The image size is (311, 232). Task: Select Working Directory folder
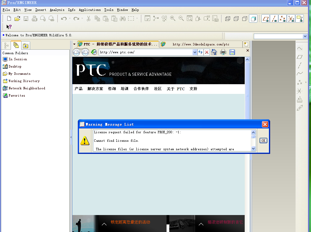21,81
